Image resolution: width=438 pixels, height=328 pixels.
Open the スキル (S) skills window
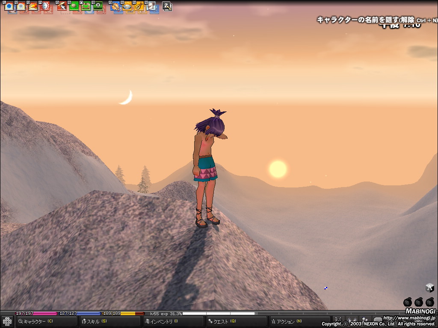tap(110, 322)
